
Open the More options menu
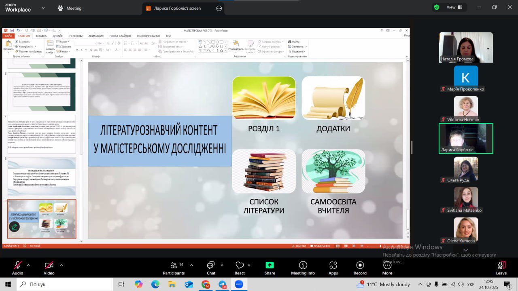387,268
